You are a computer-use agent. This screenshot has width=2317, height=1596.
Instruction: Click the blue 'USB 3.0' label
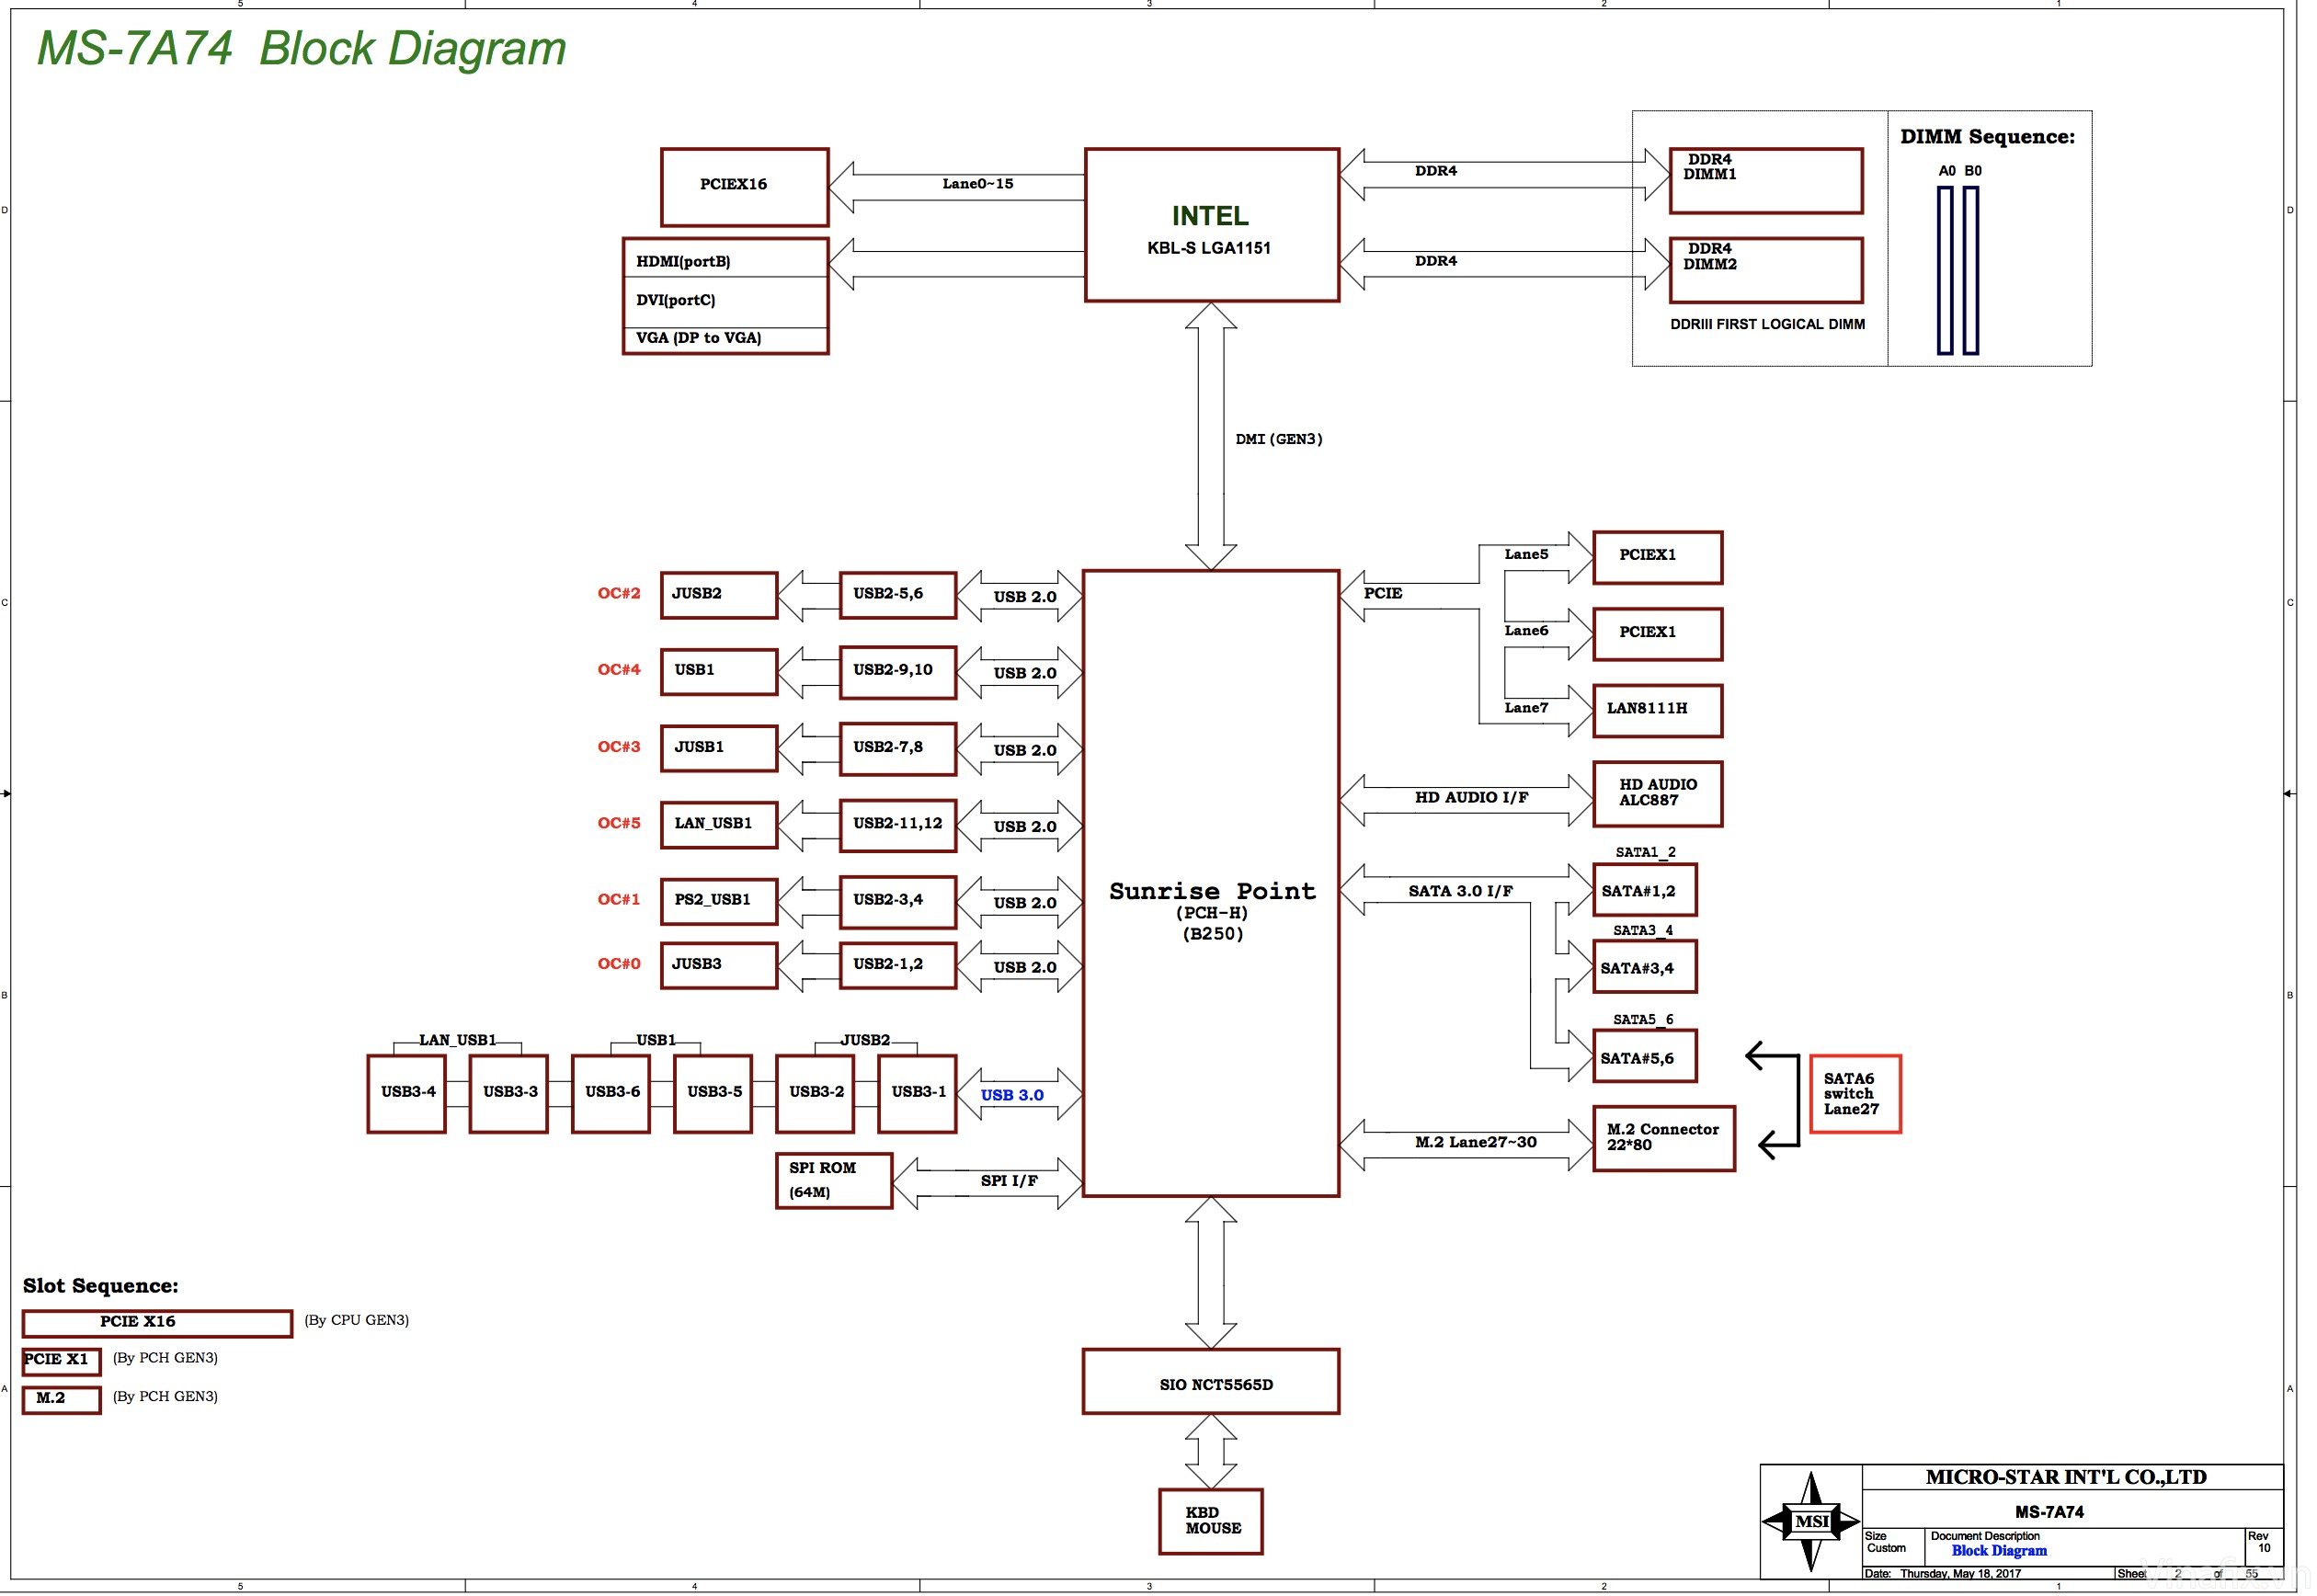pyautogui.click(x=1011, y=1095)
